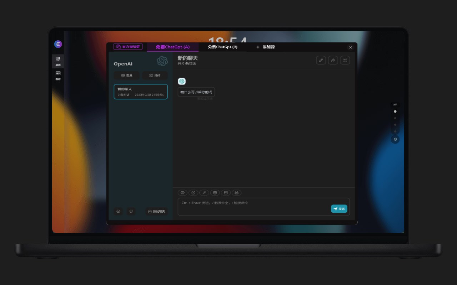
Task: Click into the message input box
Action: (253, 207)
